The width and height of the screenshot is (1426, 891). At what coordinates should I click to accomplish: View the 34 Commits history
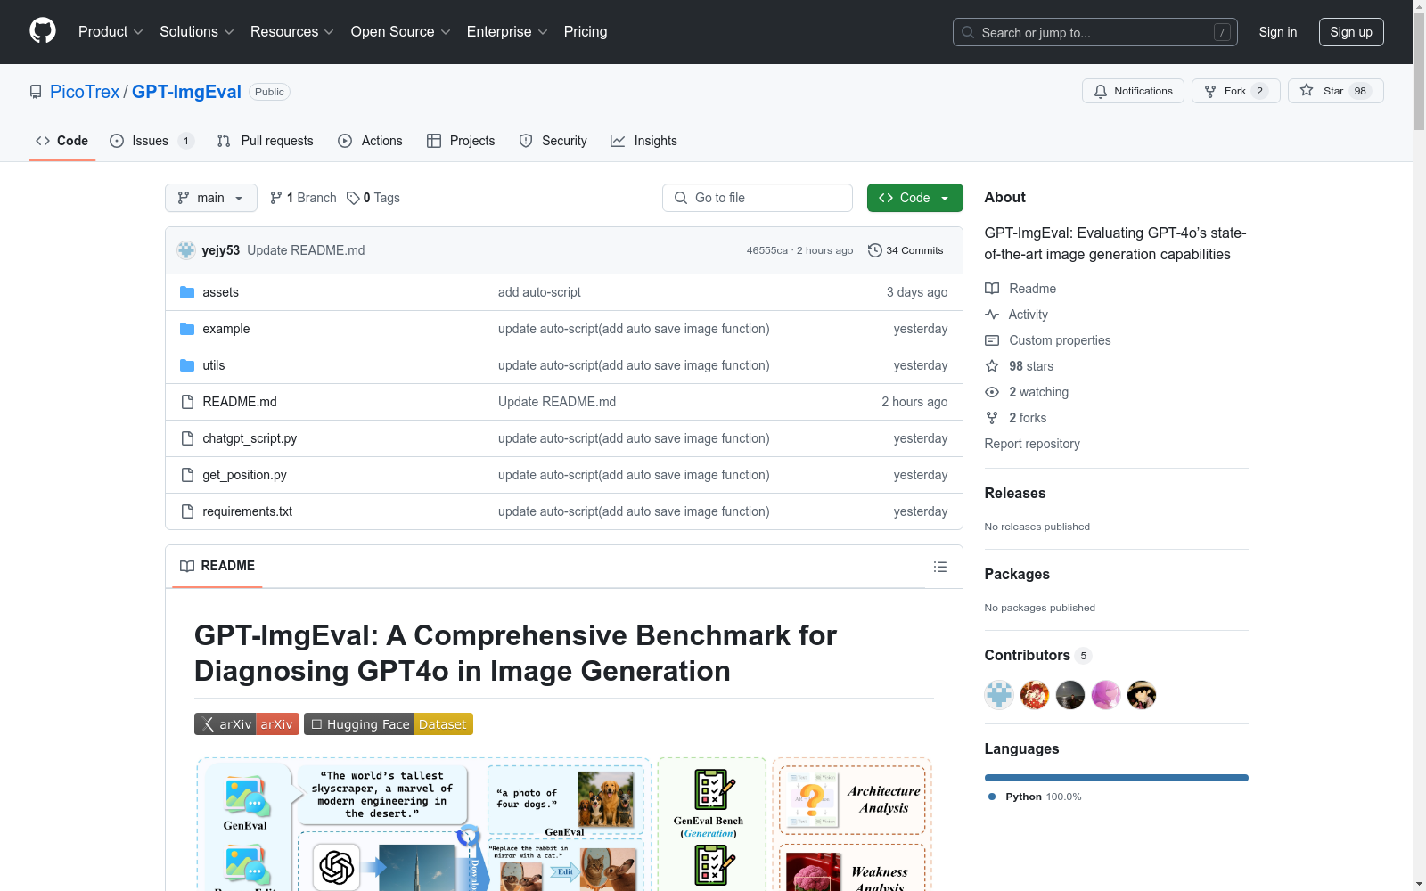click(906, 250)
